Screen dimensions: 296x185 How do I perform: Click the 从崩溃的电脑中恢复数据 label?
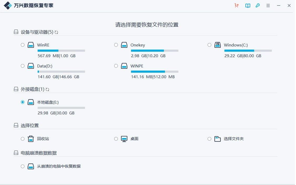pyautogui.click(x=59, y=166)
